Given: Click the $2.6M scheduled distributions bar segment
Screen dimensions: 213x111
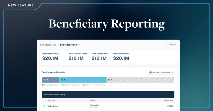Looking at the screenshot, I should click(x=51, y=80).
